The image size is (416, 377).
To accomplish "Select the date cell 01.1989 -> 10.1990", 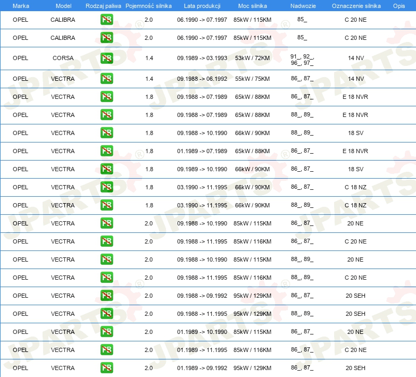I will [202, 332].
